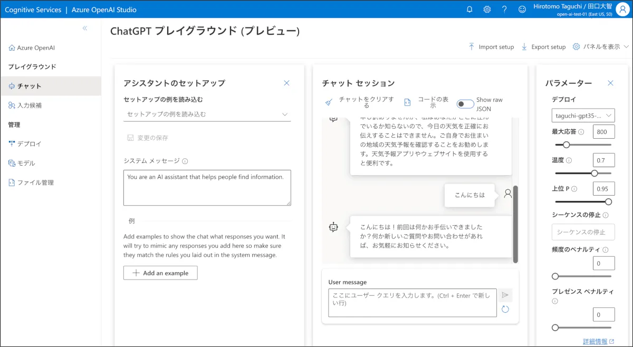The image size is (633, 347).
Task: Open the setup example dropdown
Action: click(207, 114)
